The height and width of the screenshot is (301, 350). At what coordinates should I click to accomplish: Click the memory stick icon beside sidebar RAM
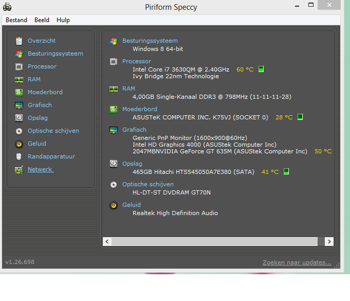(19, 80)
